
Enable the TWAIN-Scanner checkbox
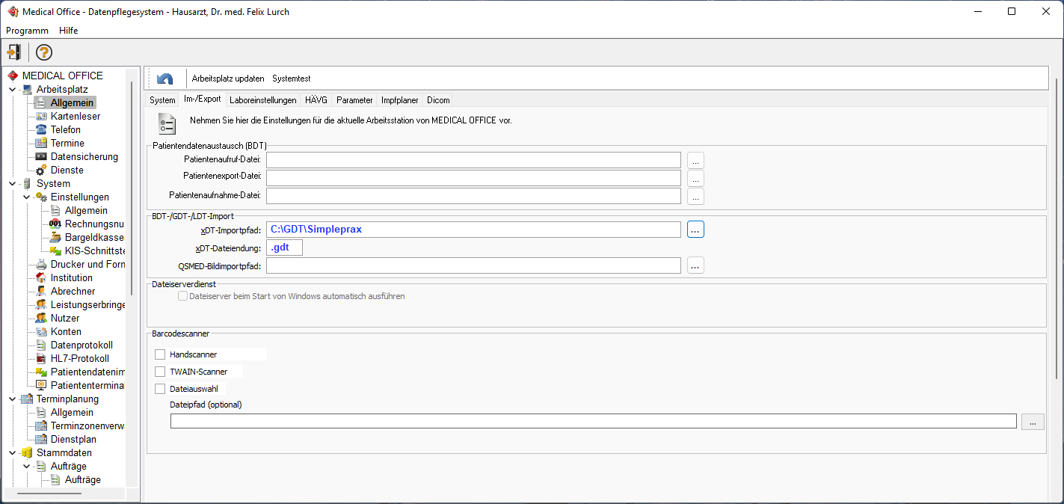tap(160, 372)
